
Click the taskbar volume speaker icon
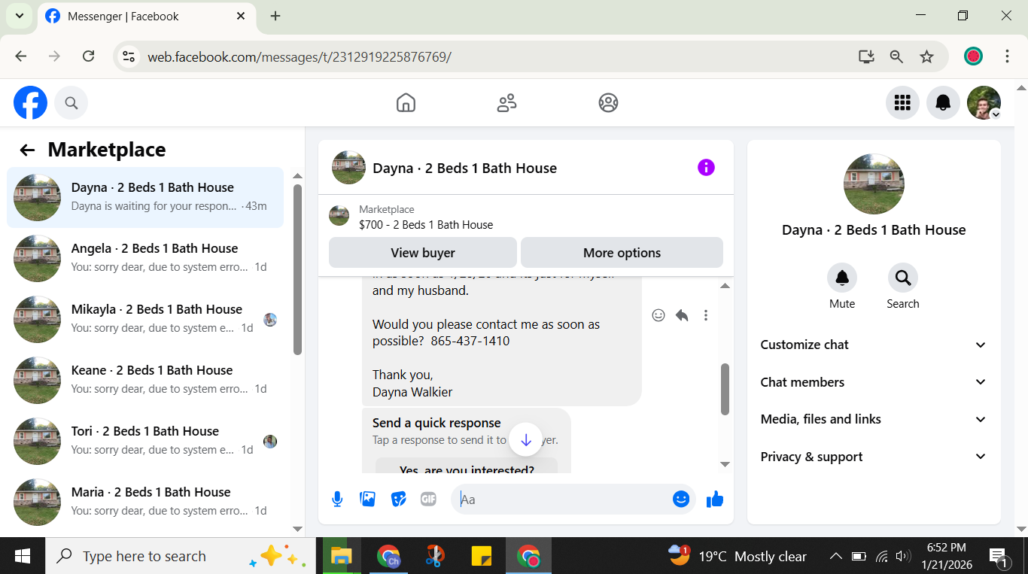(x=903, y=557)
